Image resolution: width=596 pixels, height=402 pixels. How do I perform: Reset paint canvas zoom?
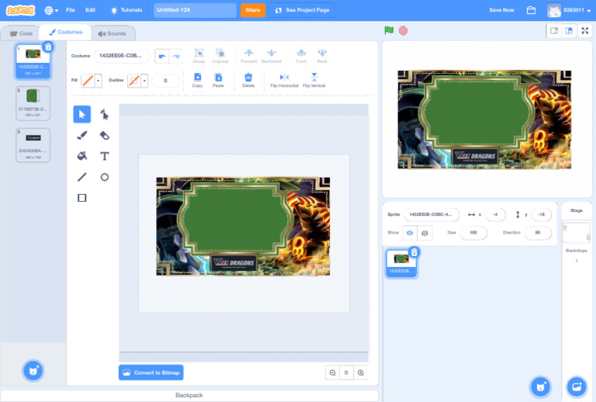point(346,373)
